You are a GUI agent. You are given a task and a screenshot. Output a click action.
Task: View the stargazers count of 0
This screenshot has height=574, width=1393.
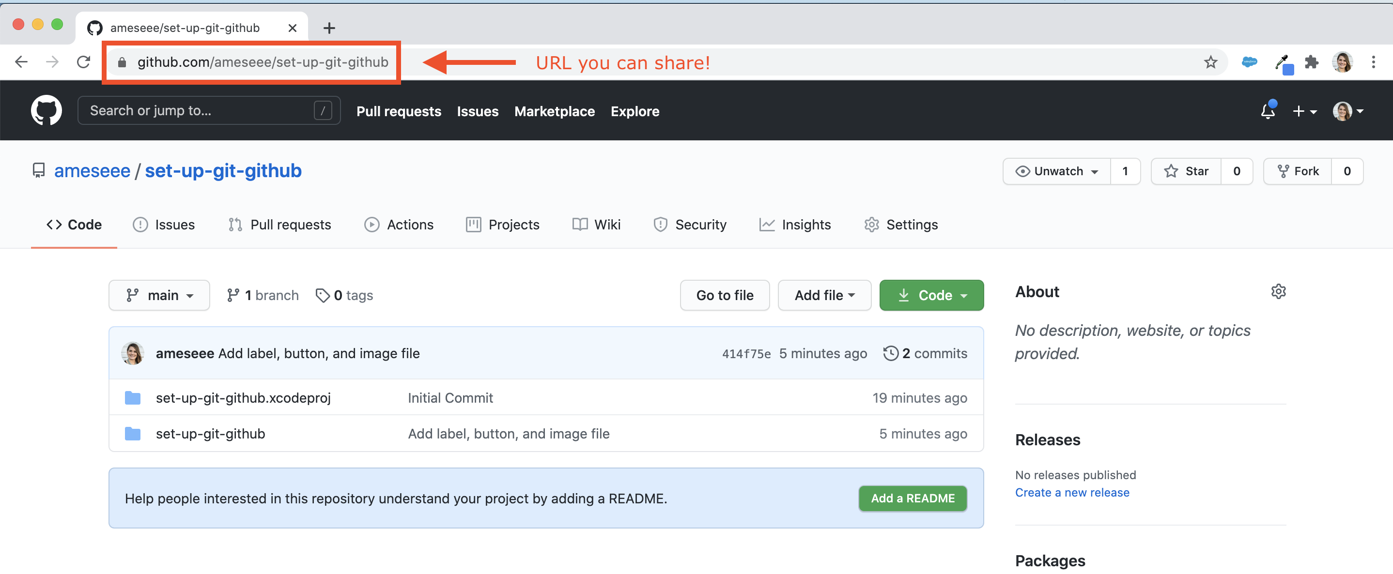tap(1237, 171)
